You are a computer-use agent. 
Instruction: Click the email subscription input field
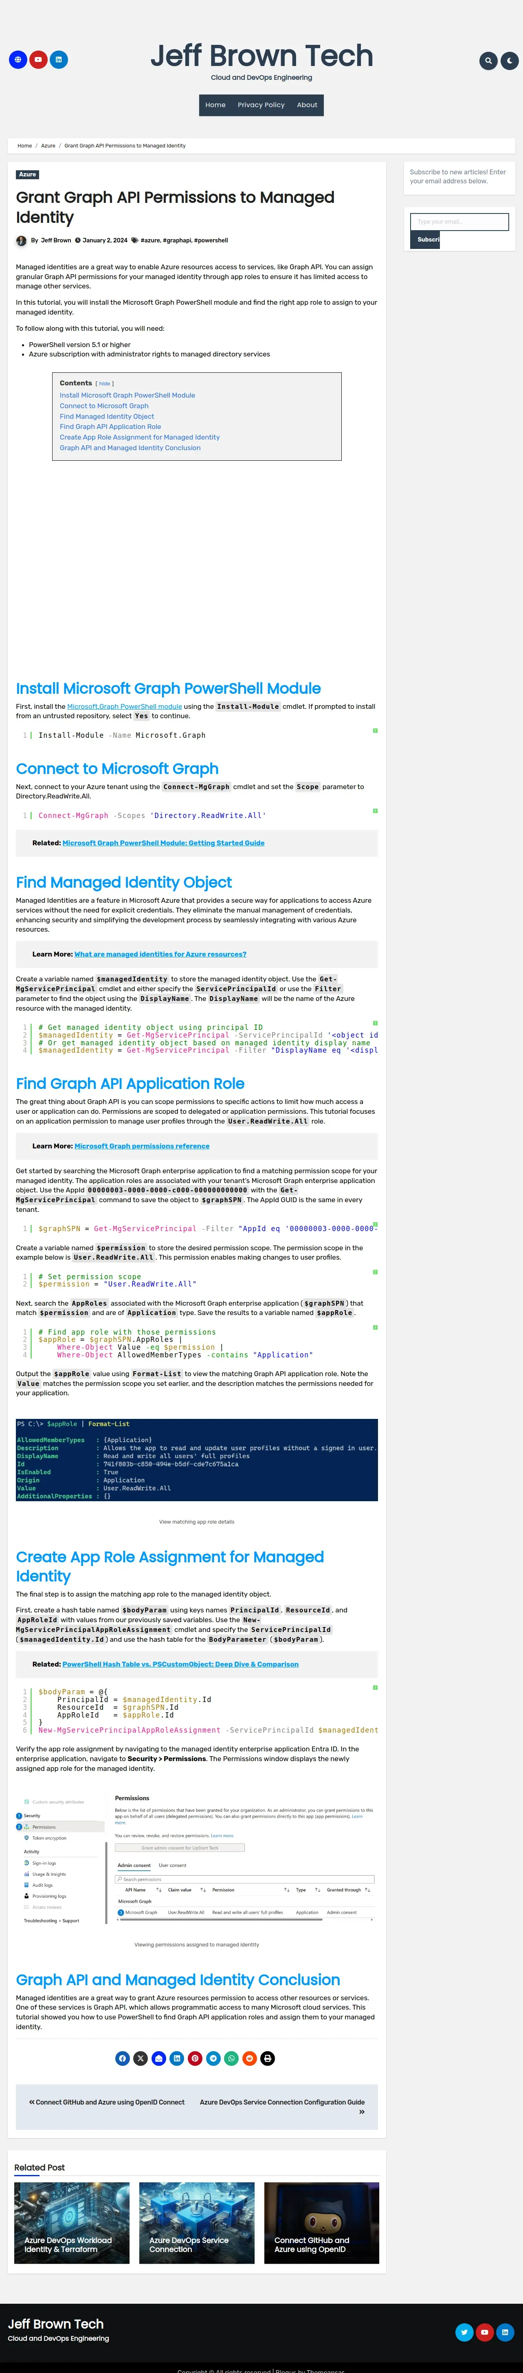tap(459, 222)
